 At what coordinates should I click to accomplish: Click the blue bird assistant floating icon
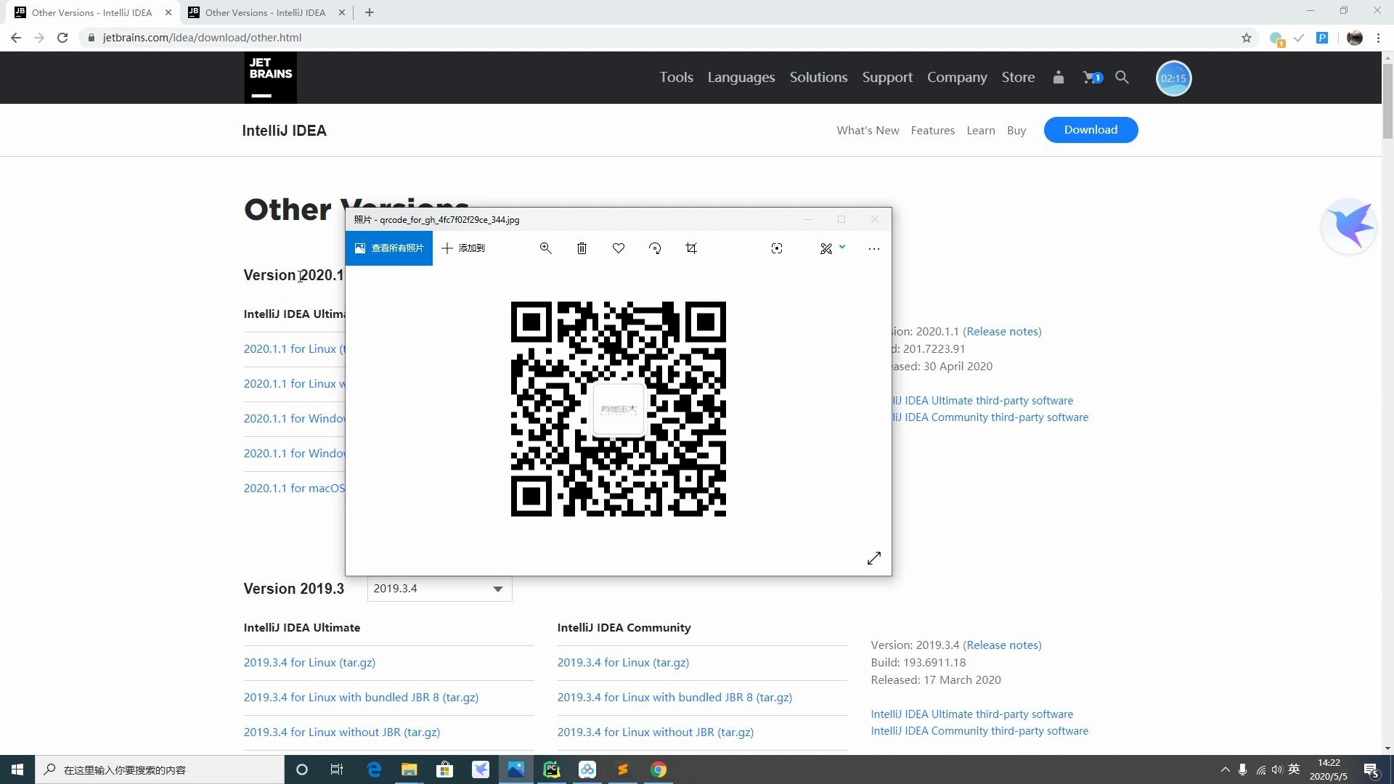1349,226
